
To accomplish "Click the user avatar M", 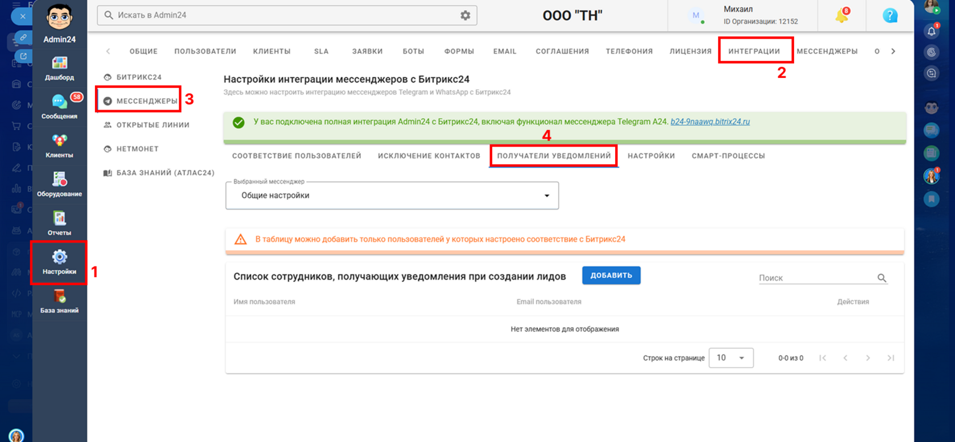I will click(x=696, y=16).
